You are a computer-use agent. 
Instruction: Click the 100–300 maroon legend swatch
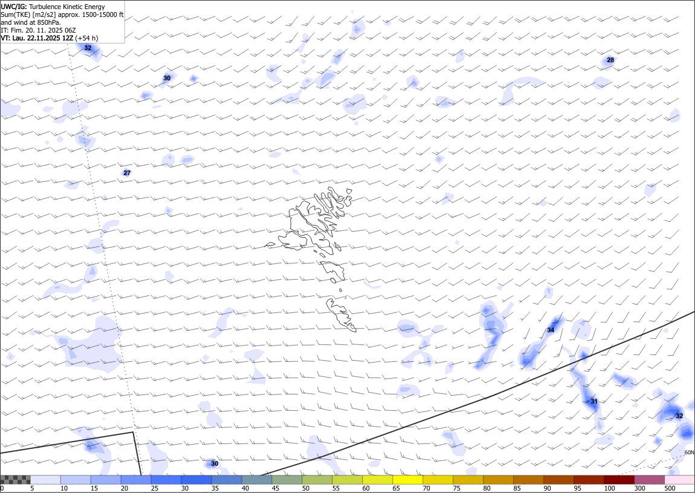coord(618,480)
